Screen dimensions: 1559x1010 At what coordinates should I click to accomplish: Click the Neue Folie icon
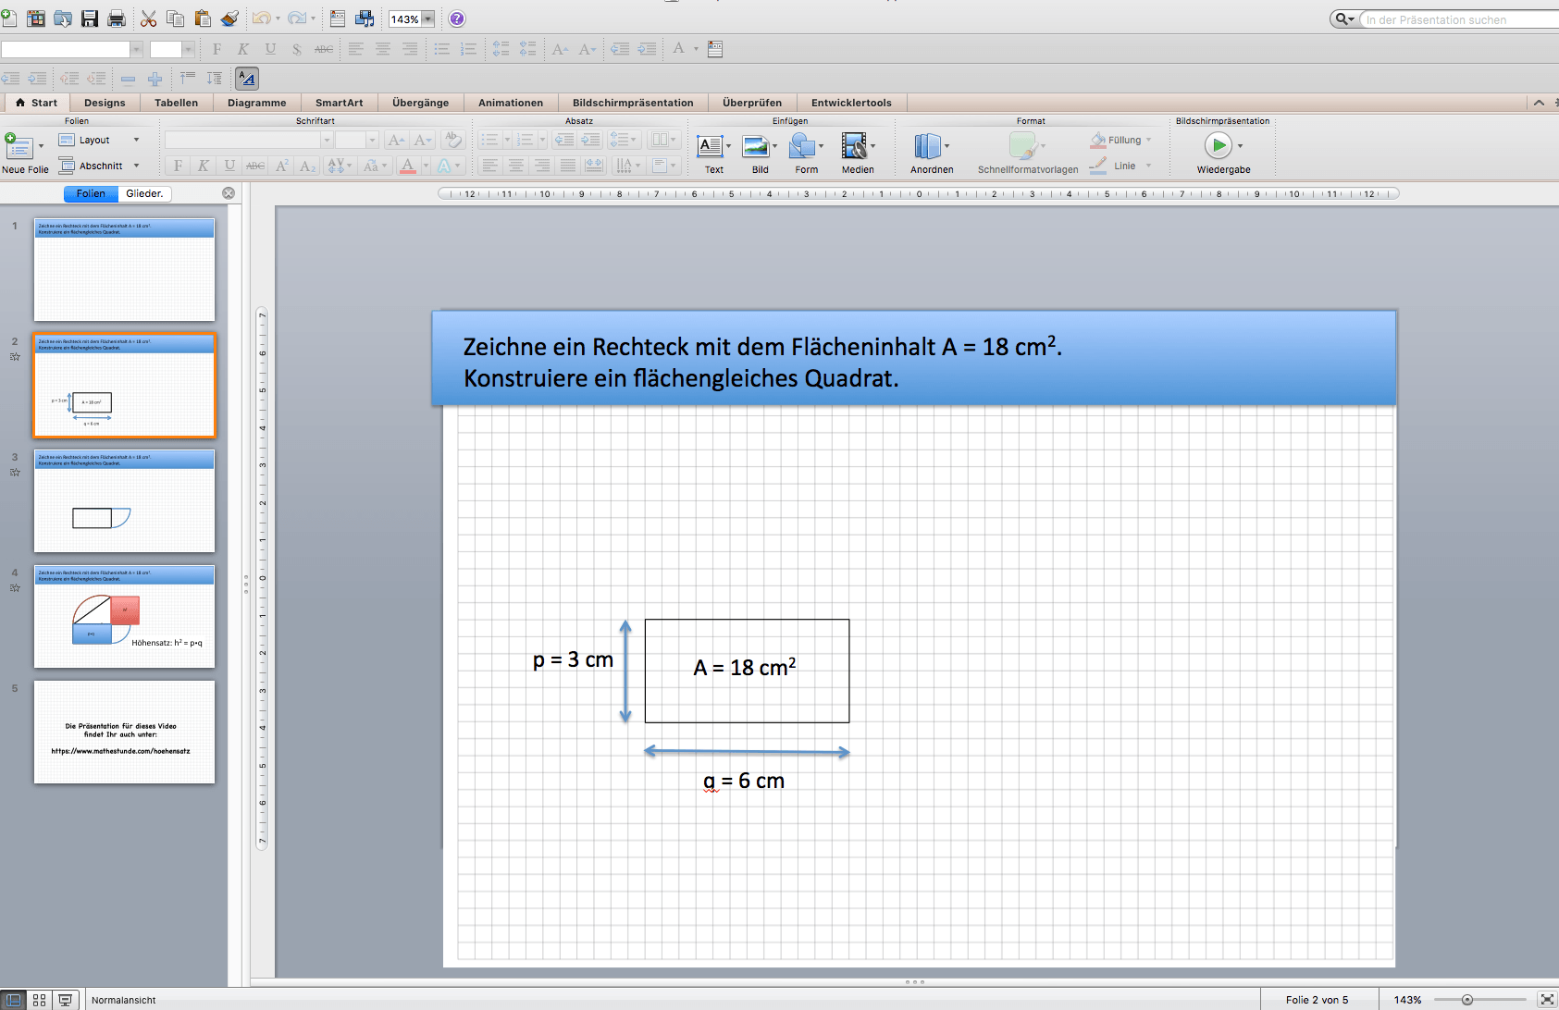19,146
